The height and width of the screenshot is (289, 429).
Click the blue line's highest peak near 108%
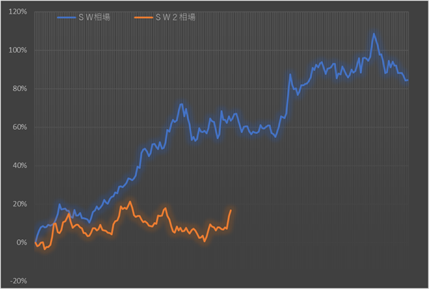pyautogui.click(x=374, y=33)
